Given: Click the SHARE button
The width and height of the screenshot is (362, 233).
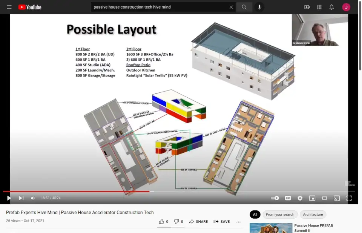Looking at the screenshot, I should pyautogui.click(x=198, y=222).
